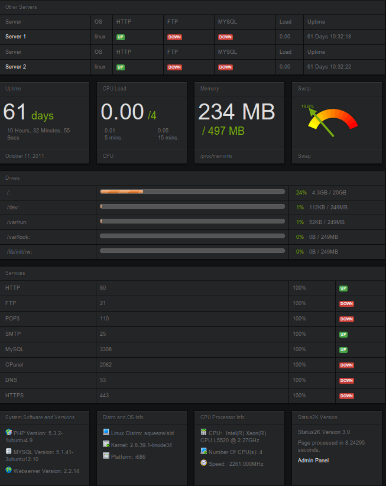Select Server 2 in the servers table
386x486 pixels.
pos(15,67)
